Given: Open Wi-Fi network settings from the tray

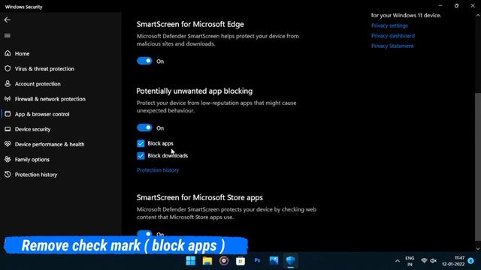Looking at the screenshot, I should point(424,261).
